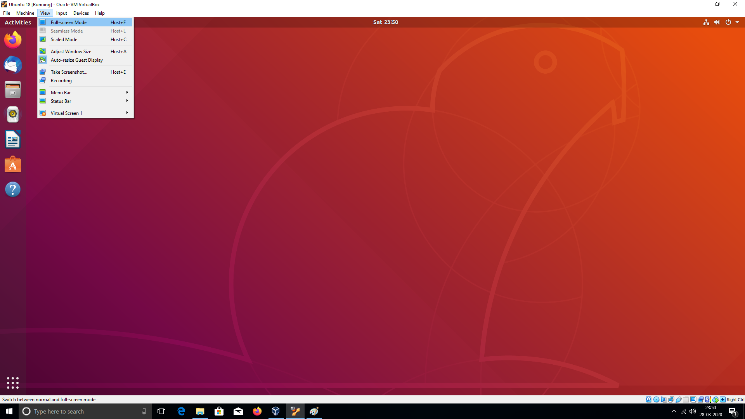Click the Ubuntu Software Center icon in dock
This screenshot has width=745, height=419.
12,165
